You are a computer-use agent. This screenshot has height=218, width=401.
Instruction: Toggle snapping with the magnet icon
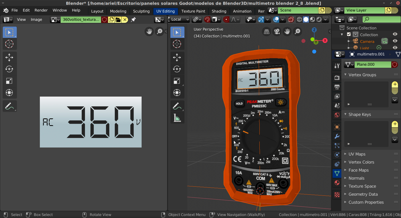[x=207, y=19]
